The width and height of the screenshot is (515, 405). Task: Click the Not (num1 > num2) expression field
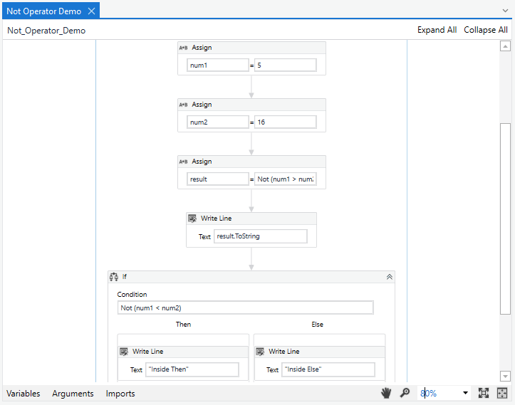(x=286, y=179)
